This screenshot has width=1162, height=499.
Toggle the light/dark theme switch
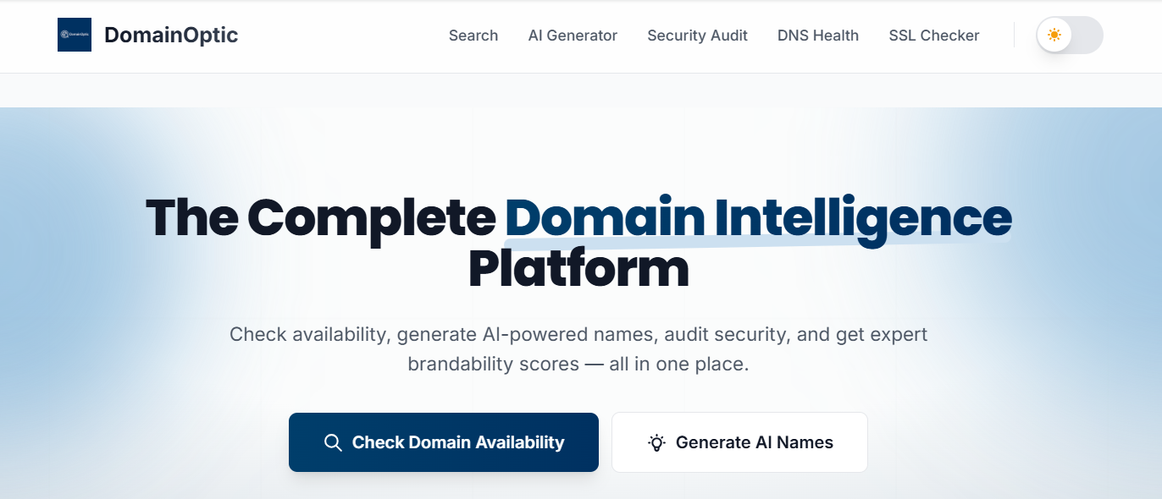click(1070, 36)
